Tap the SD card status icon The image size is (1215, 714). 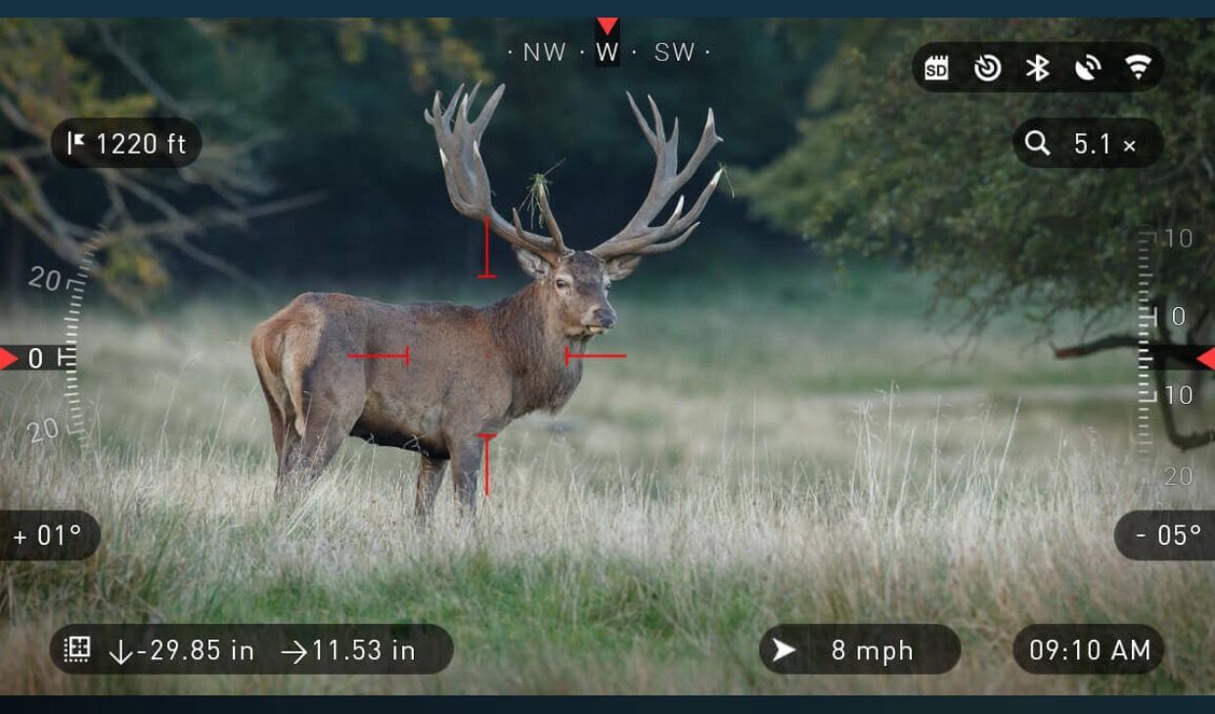(936, 67)
